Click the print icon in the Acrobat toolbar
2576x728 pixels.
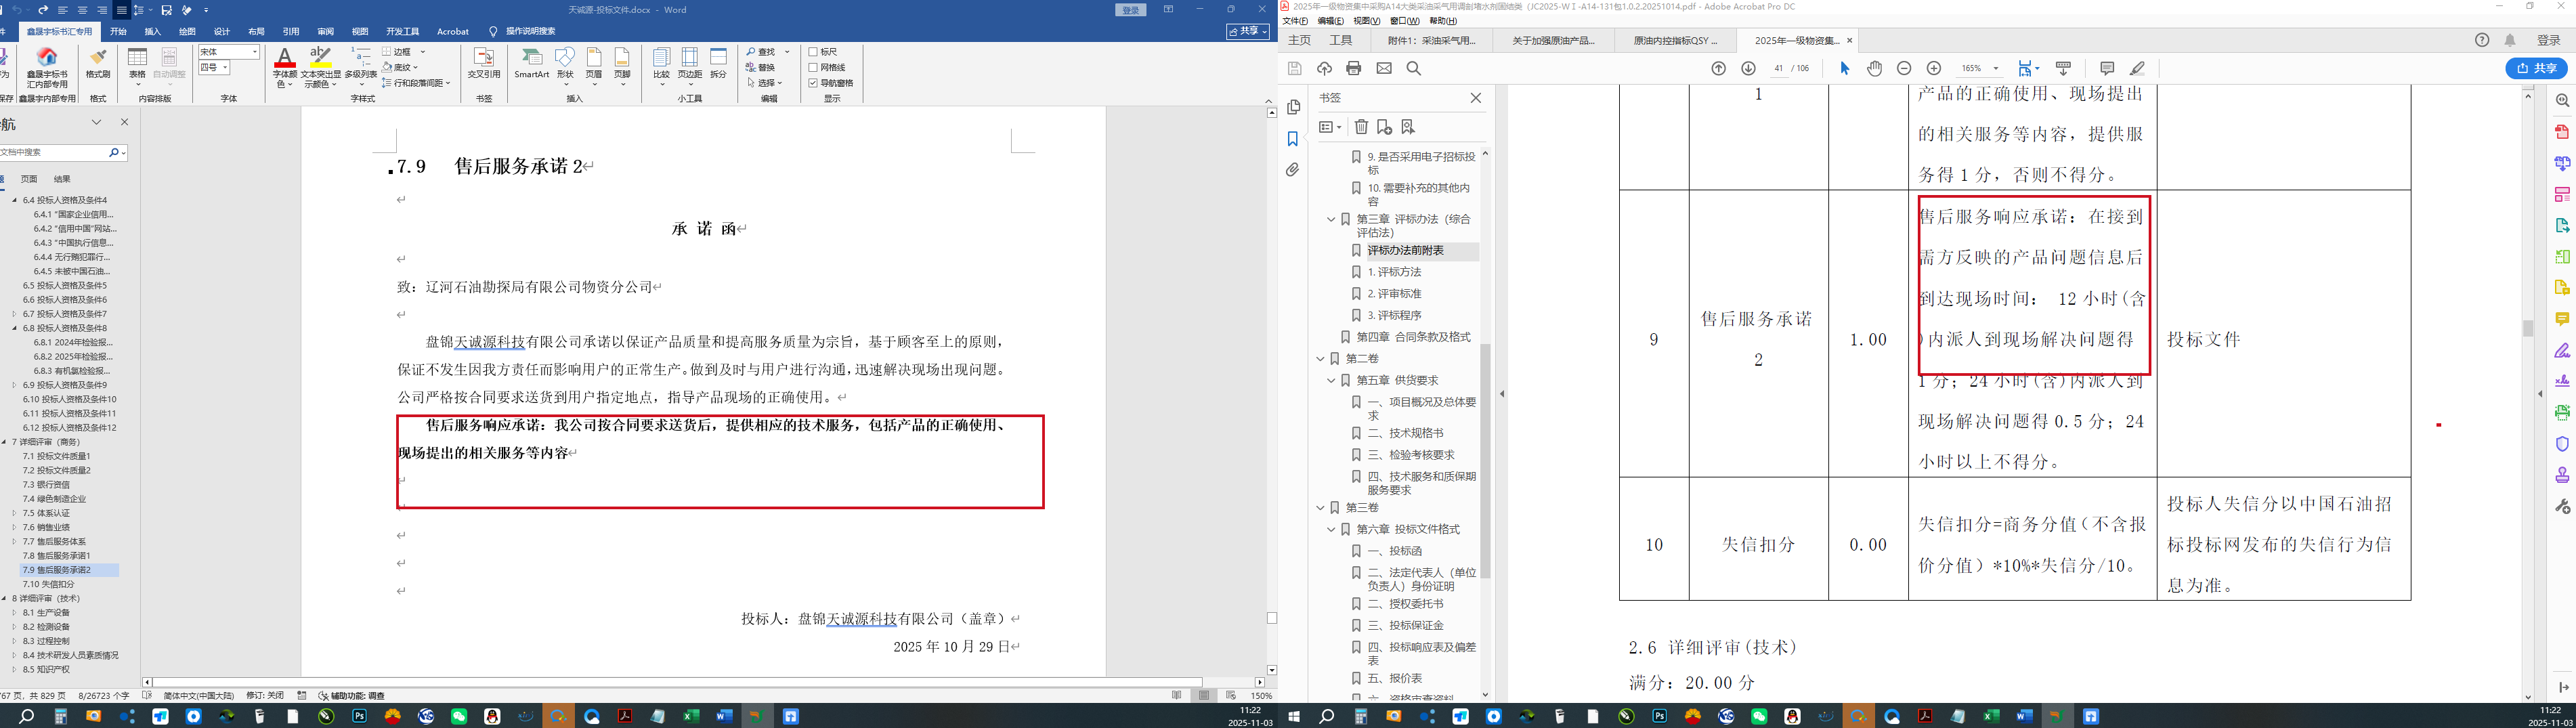(x=1354, y=68)
